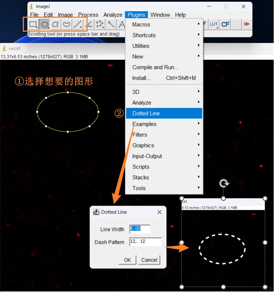Click Cancel in Dotted Line dialog
Viewport: 274px width, 293px height.
coord(149,260)
